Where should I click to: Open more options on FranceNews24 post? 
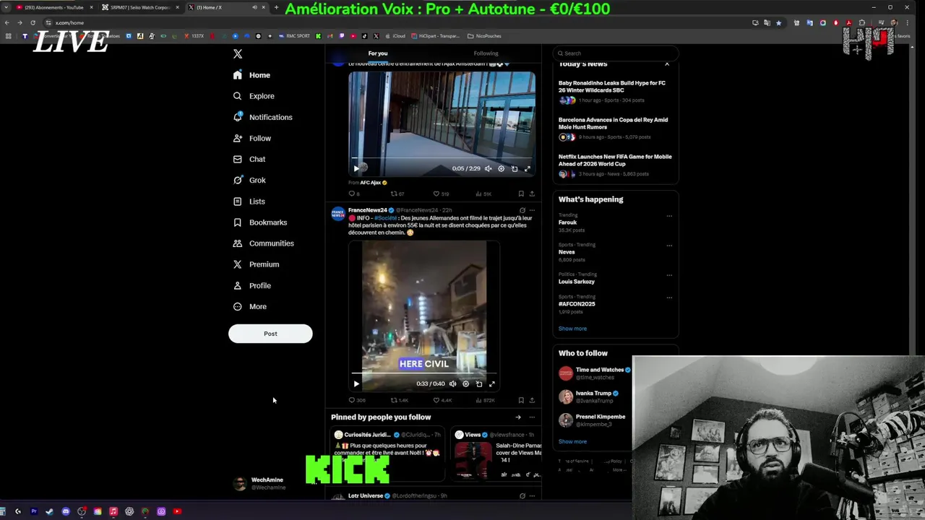pyautogui.click(x=532, y=210)
